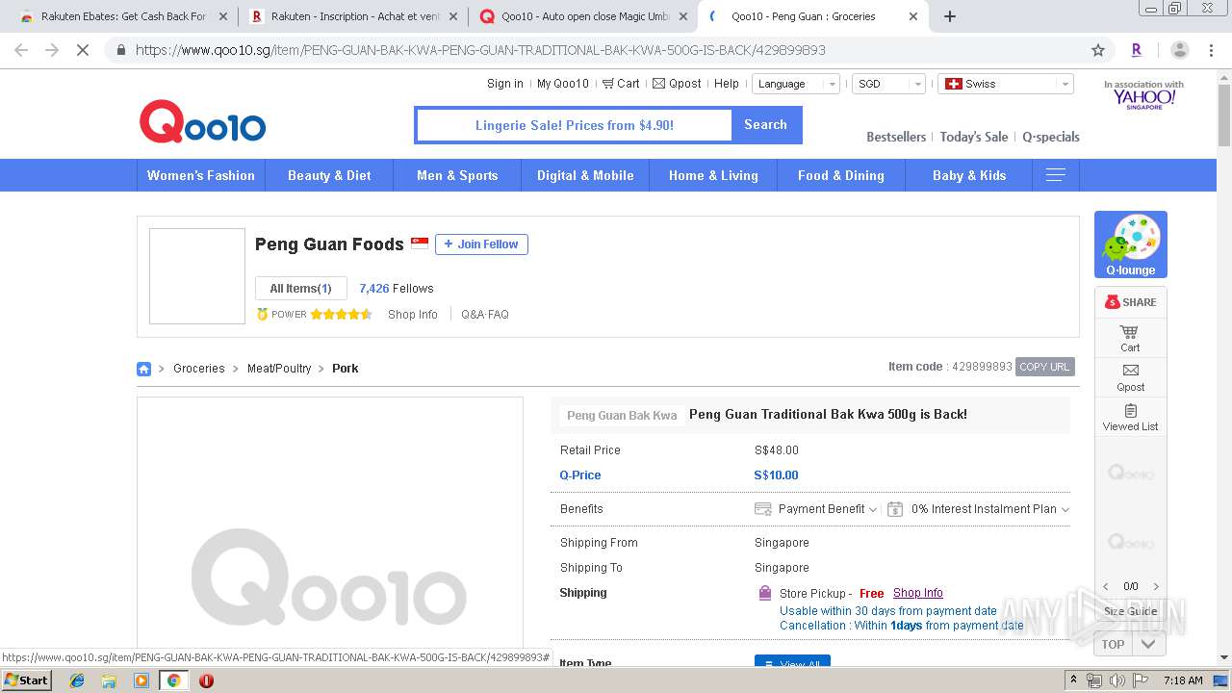The height and width of the screenshot is (693, 1232).
Task: Open the all-categories hamburger menu
Action: (1056, 175)
